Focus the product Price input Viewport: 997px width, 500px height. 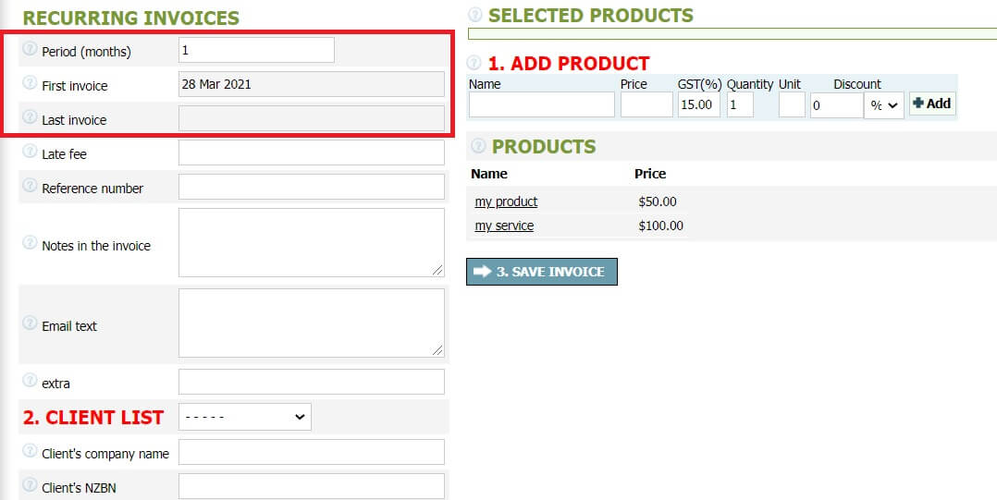646,104
